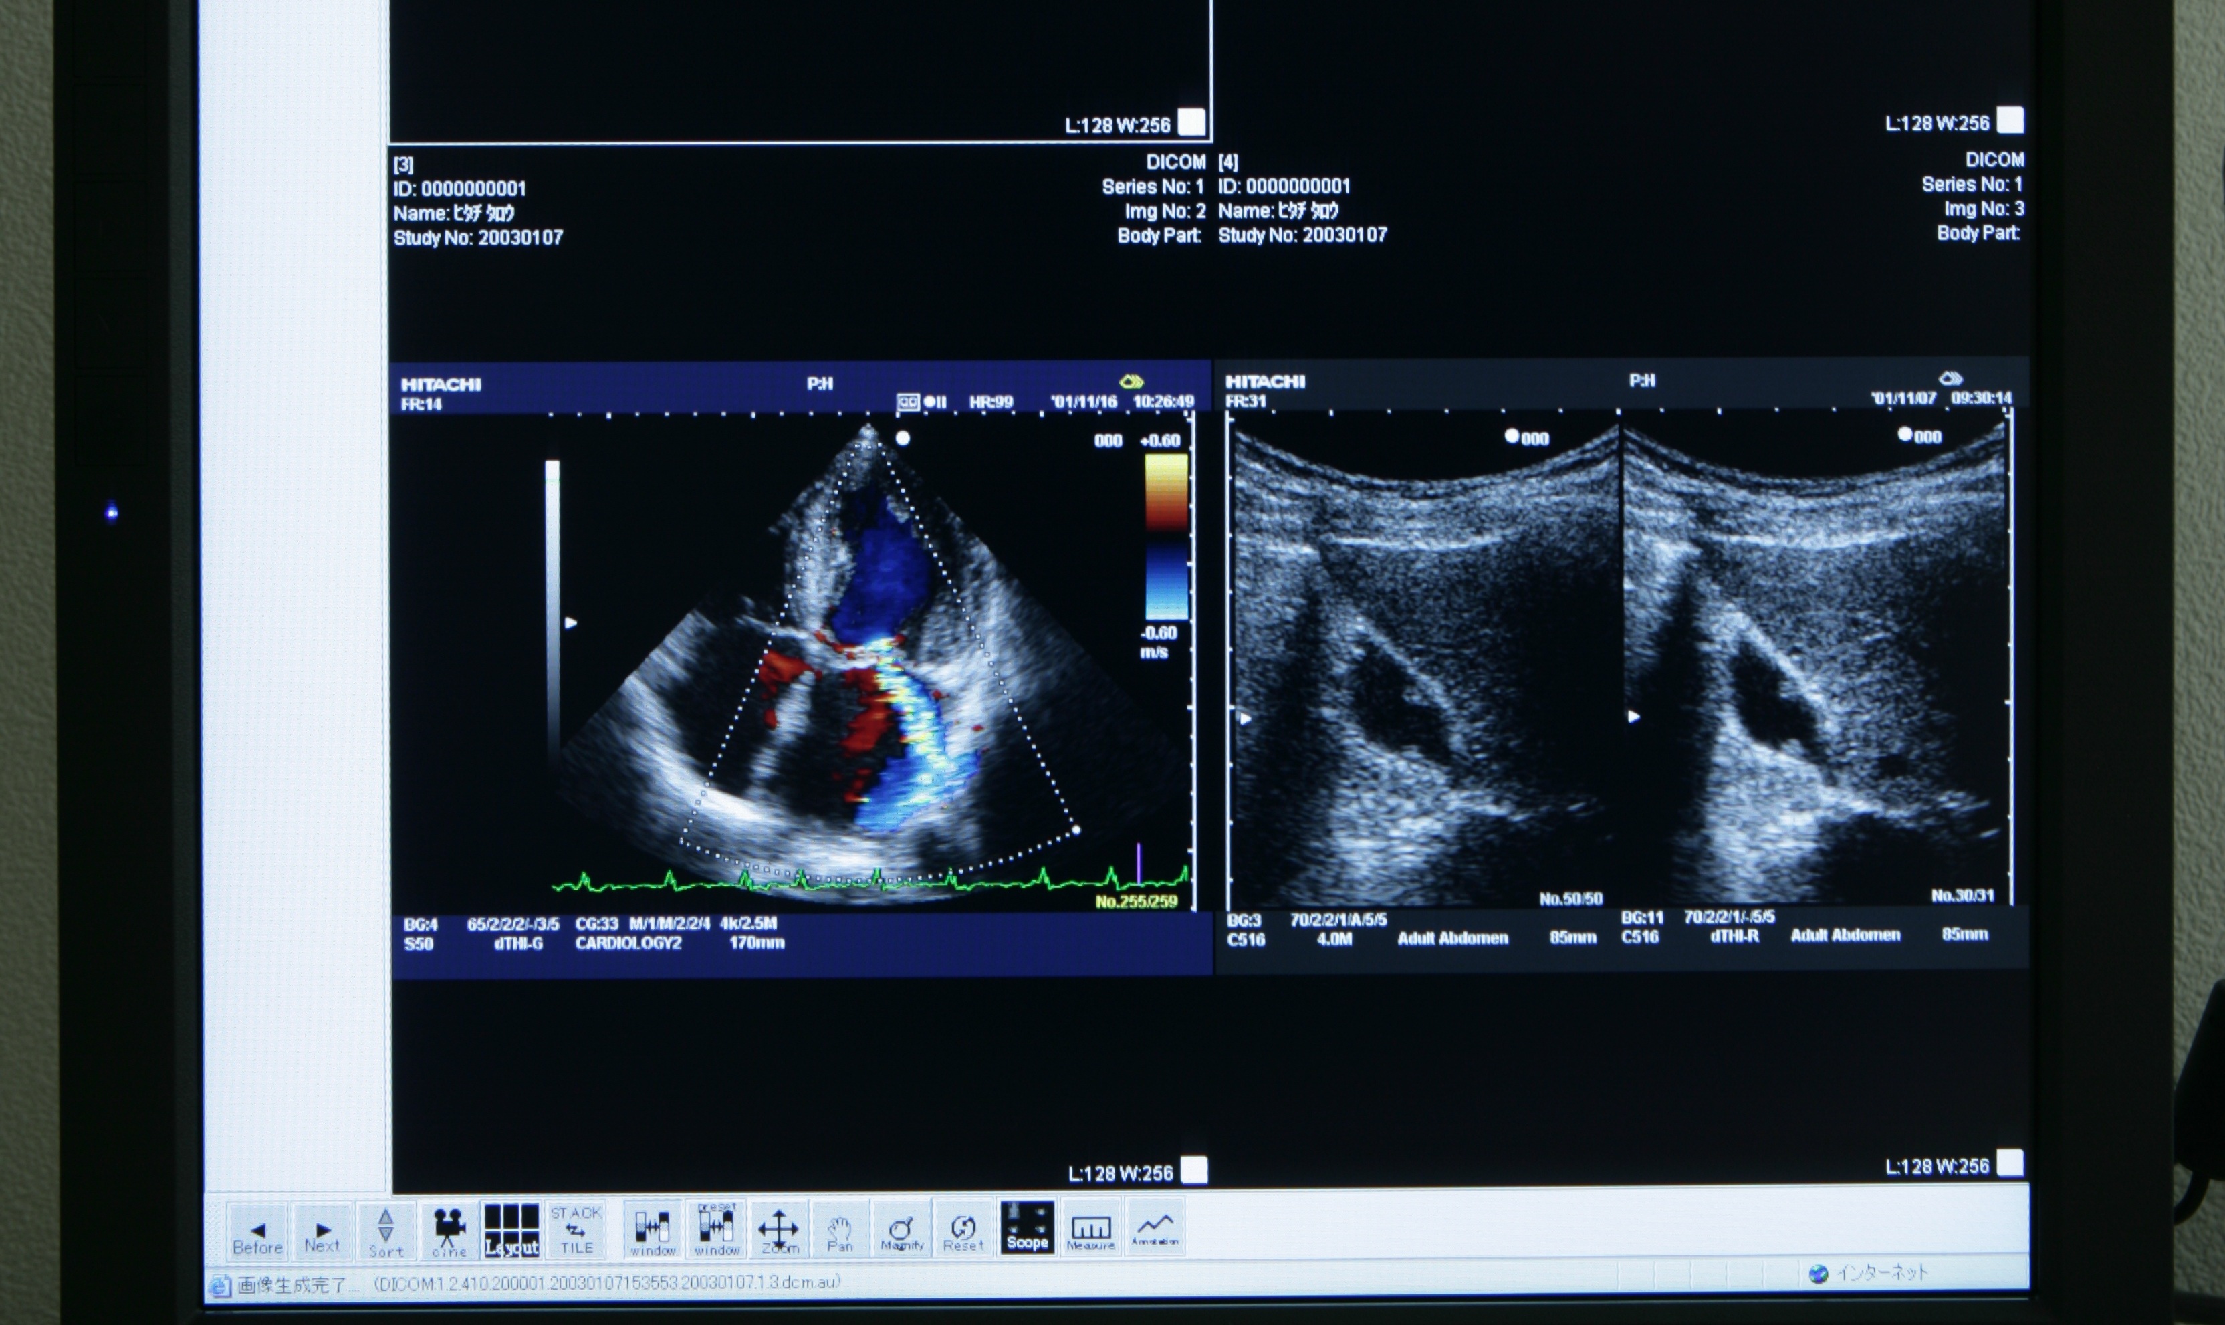Choose the Magnify tool
The image size is (2225, 1325).
902,1229
